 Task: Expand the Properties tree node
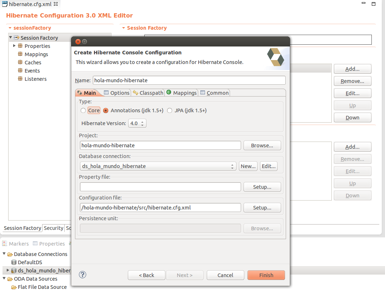[x=14, y=46]
